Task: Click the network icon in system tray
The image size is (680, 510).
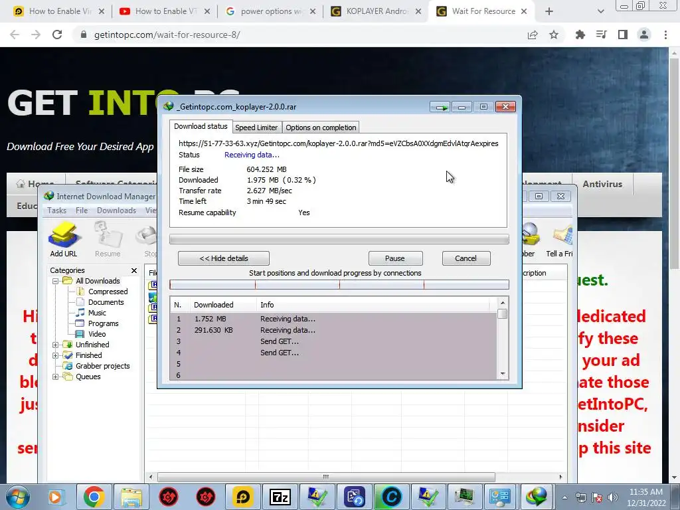Action: (580, 497)
